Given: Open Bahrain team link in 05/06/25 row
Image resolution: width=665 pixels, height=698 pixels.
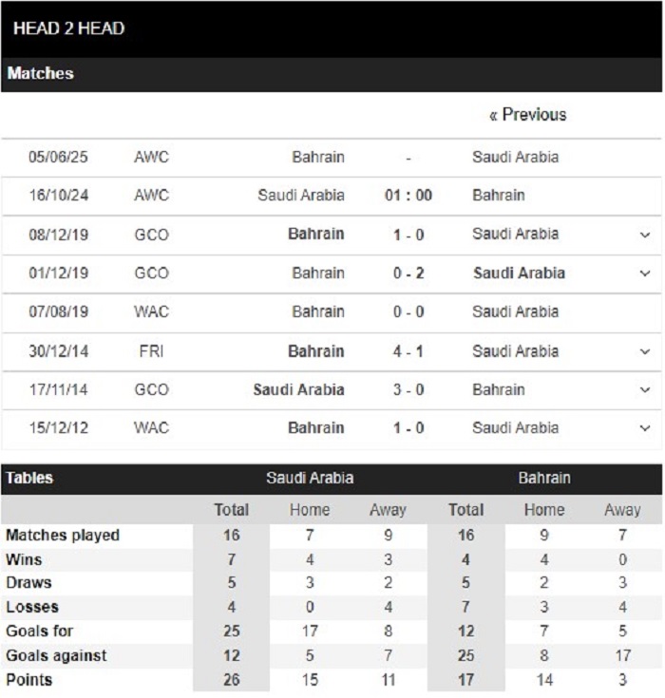Looking at the screenshot, I should coord(318,157).
